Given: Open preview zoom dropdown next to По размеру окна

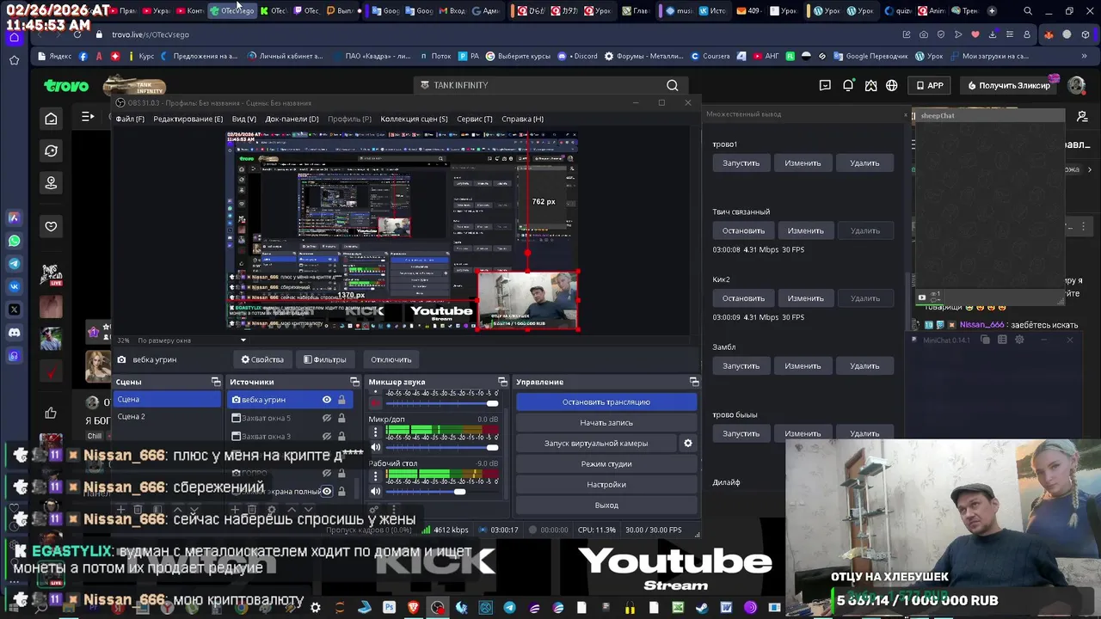Looking at the screenshot, I should pos(243,340).
